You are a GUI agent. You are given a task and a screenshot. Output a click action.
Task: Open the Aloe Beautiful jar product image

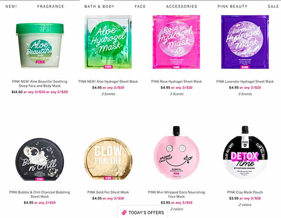point(40,45)
